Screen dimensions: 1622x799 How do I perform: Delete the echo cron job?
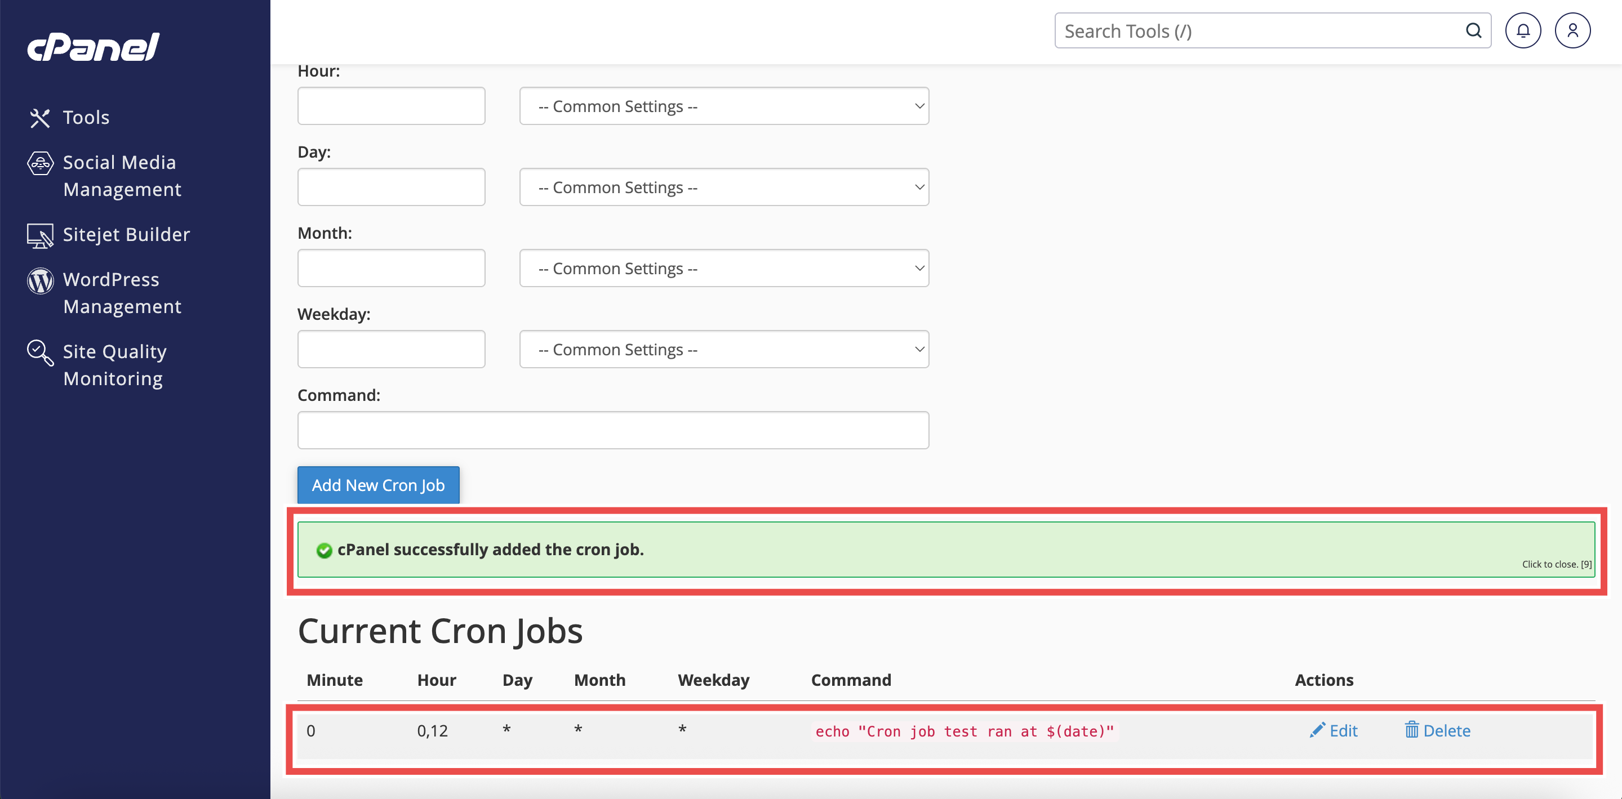[1438, 730]
